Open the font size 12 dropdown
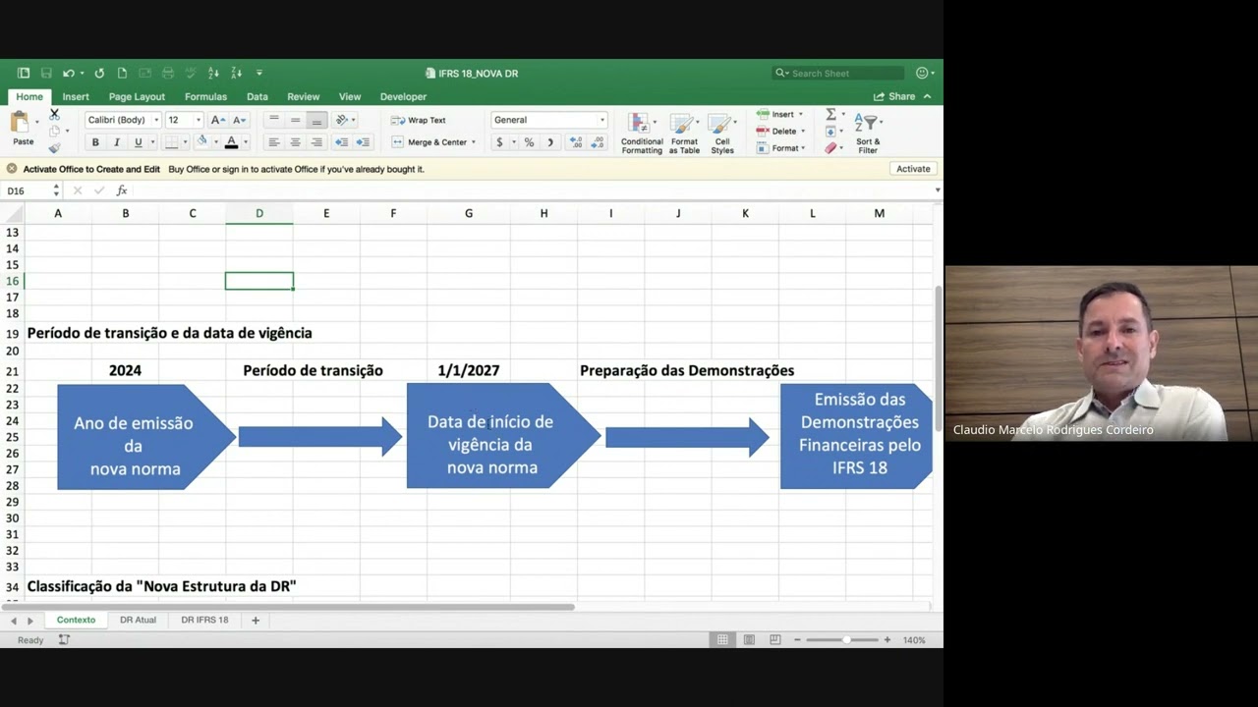This screenshot has width=1258, height=707. (x=198, y=120)
